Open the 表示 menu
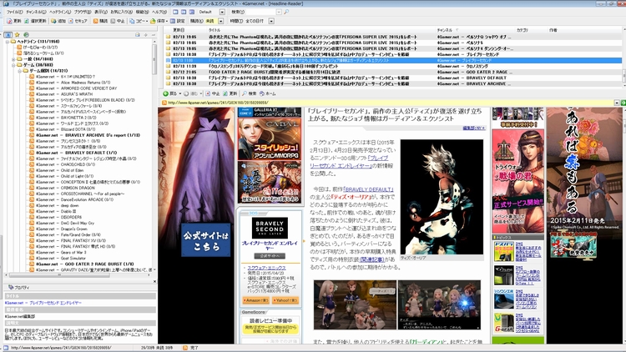The width and height of the screenshot is (626, 352). point(101,12)
